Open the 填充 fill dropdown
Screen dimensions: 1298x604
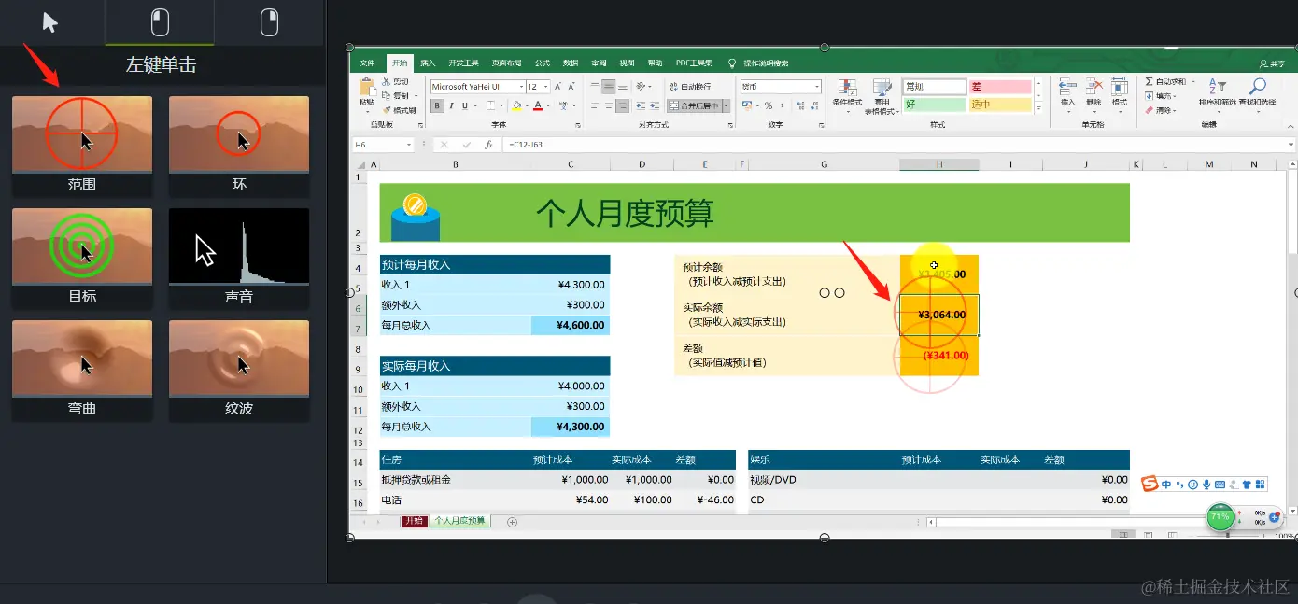coord(1160,96)
